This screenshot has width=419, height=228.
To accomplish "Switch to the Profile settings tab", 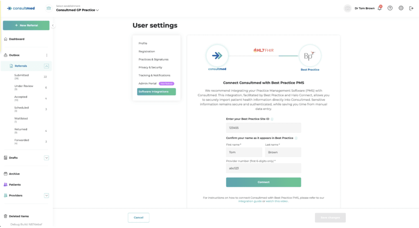I will click(143, 43).
